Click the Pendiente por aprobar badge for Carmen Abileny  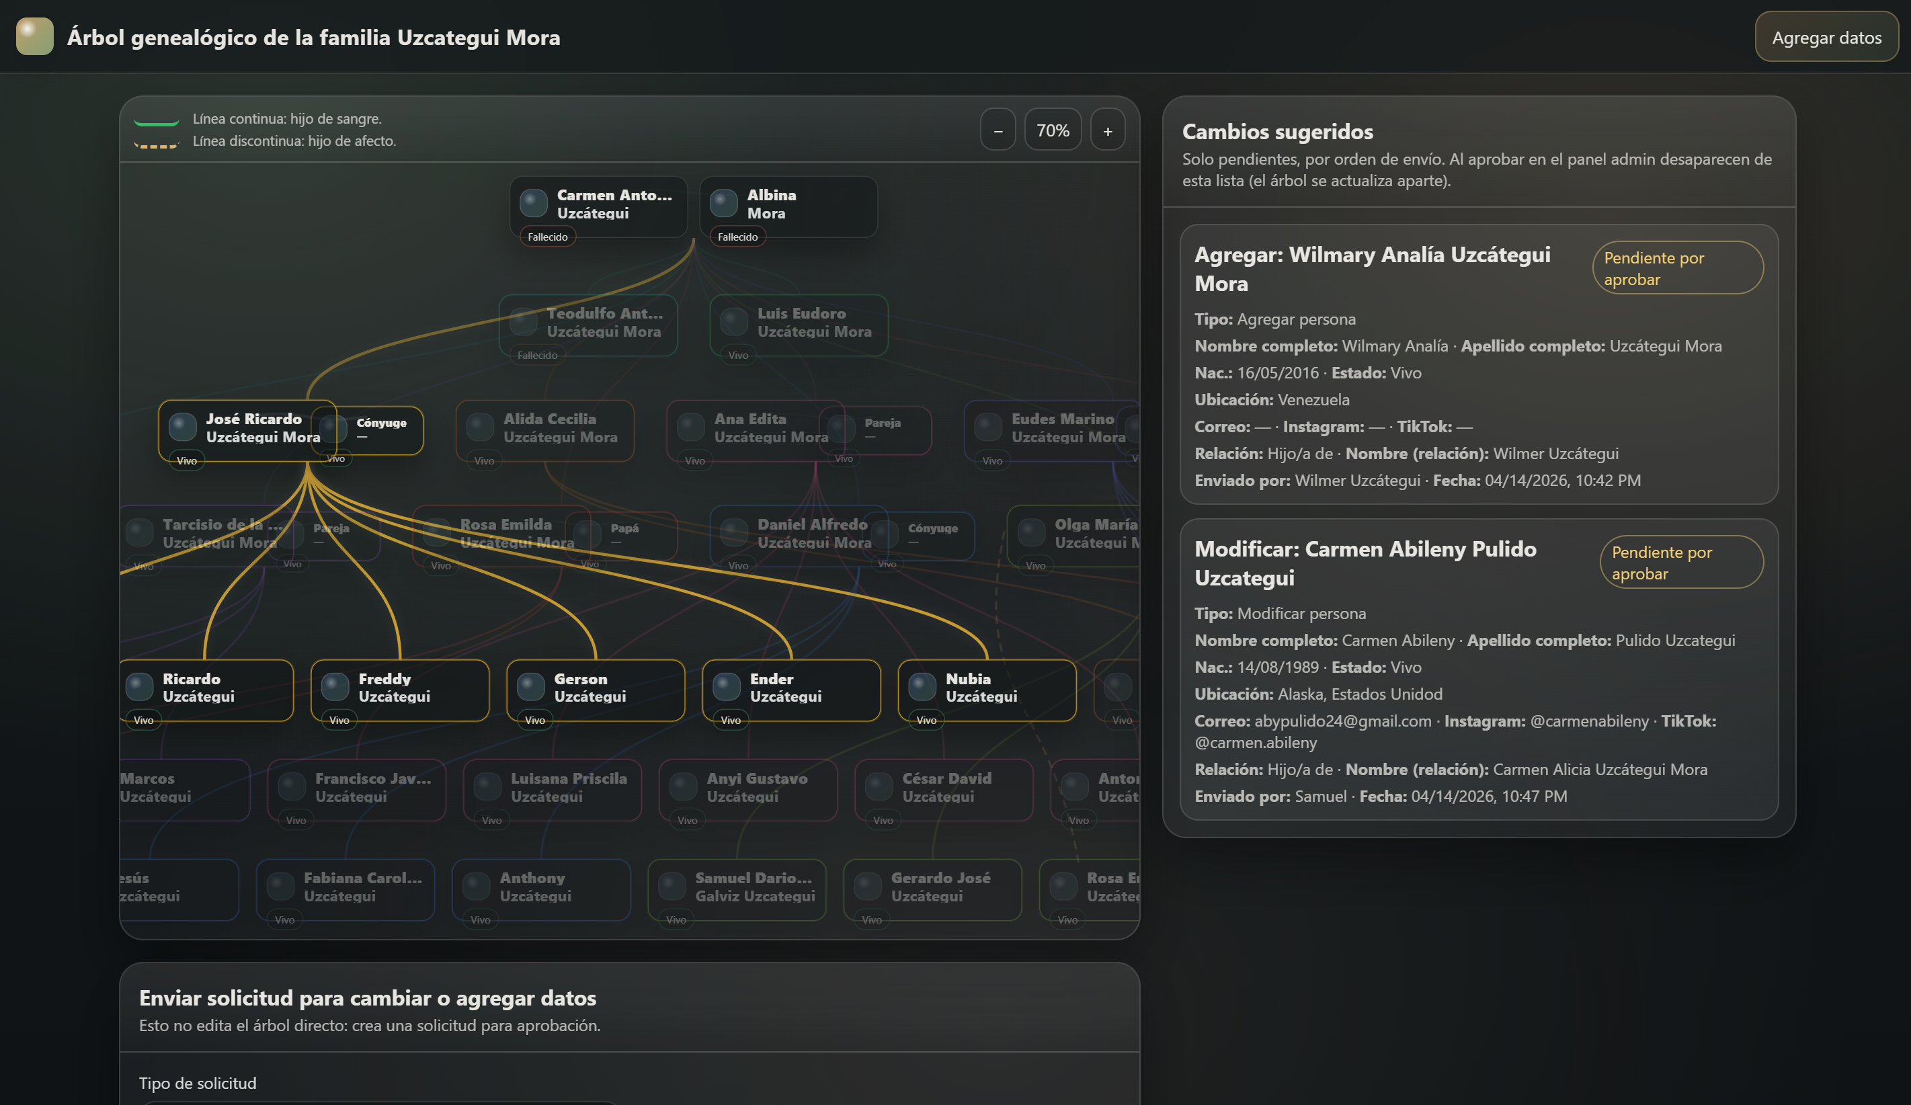click(x=1680, y=563)
